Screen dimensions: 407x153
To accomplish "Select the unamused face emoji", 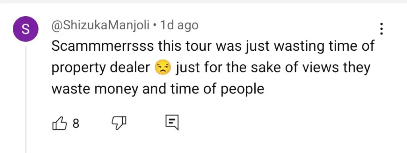I will [x=163, y=68].
